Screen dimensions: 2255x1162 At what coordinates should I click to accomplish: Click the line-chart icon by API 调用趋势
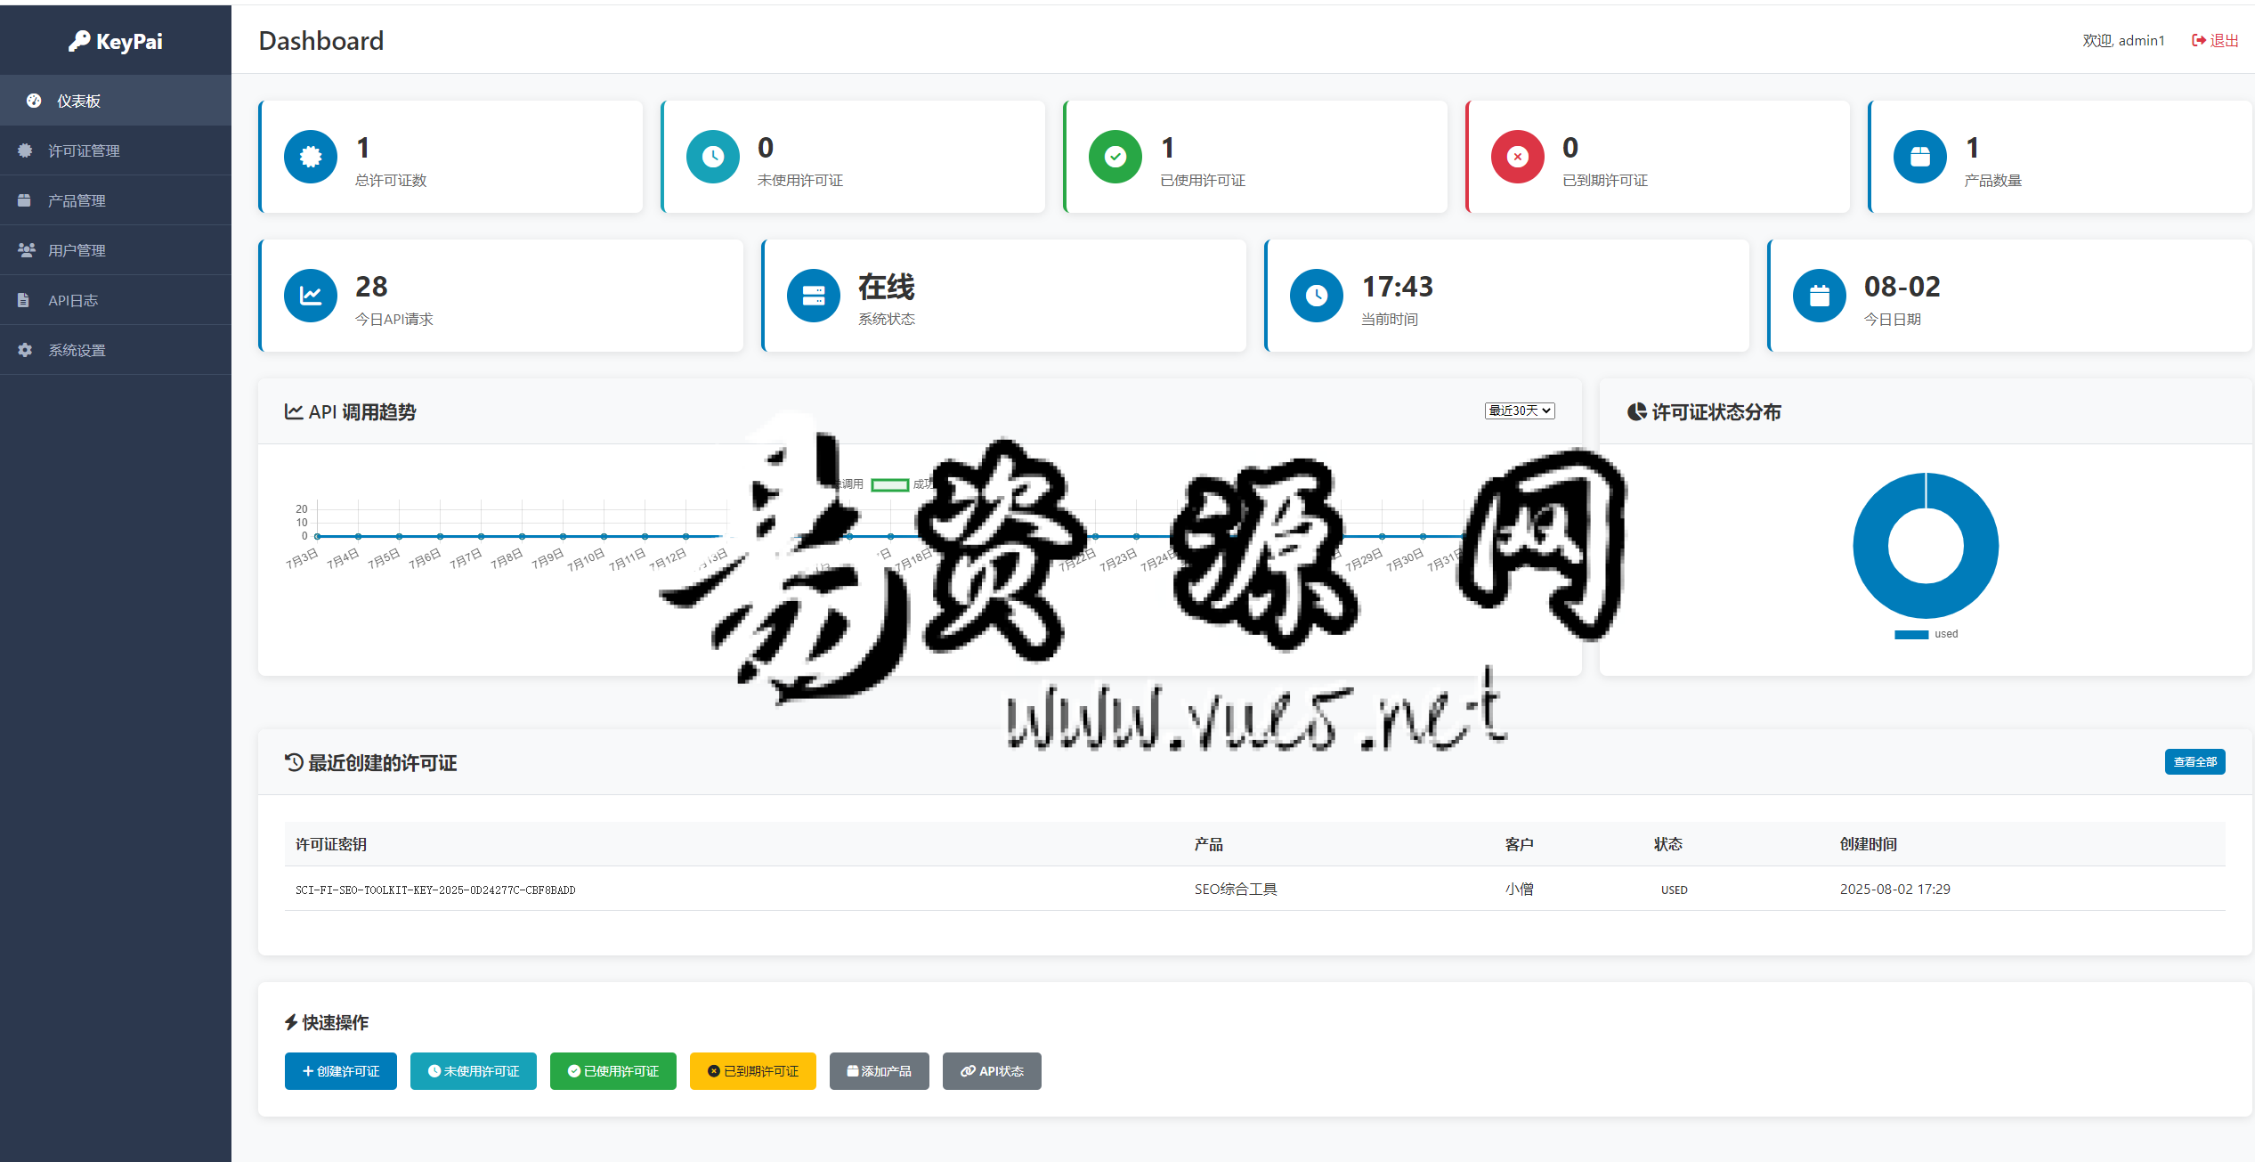(x=294, y=411)
